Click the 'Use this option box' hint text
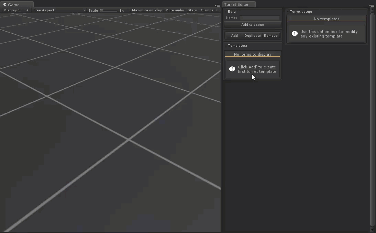The height and width of the screenshot is (233, 376). pos(329,34)
